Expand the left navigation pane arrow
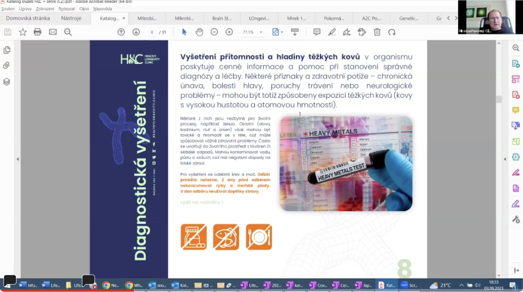The height and width of the screenshot is (292, 523). pos(18,159)
